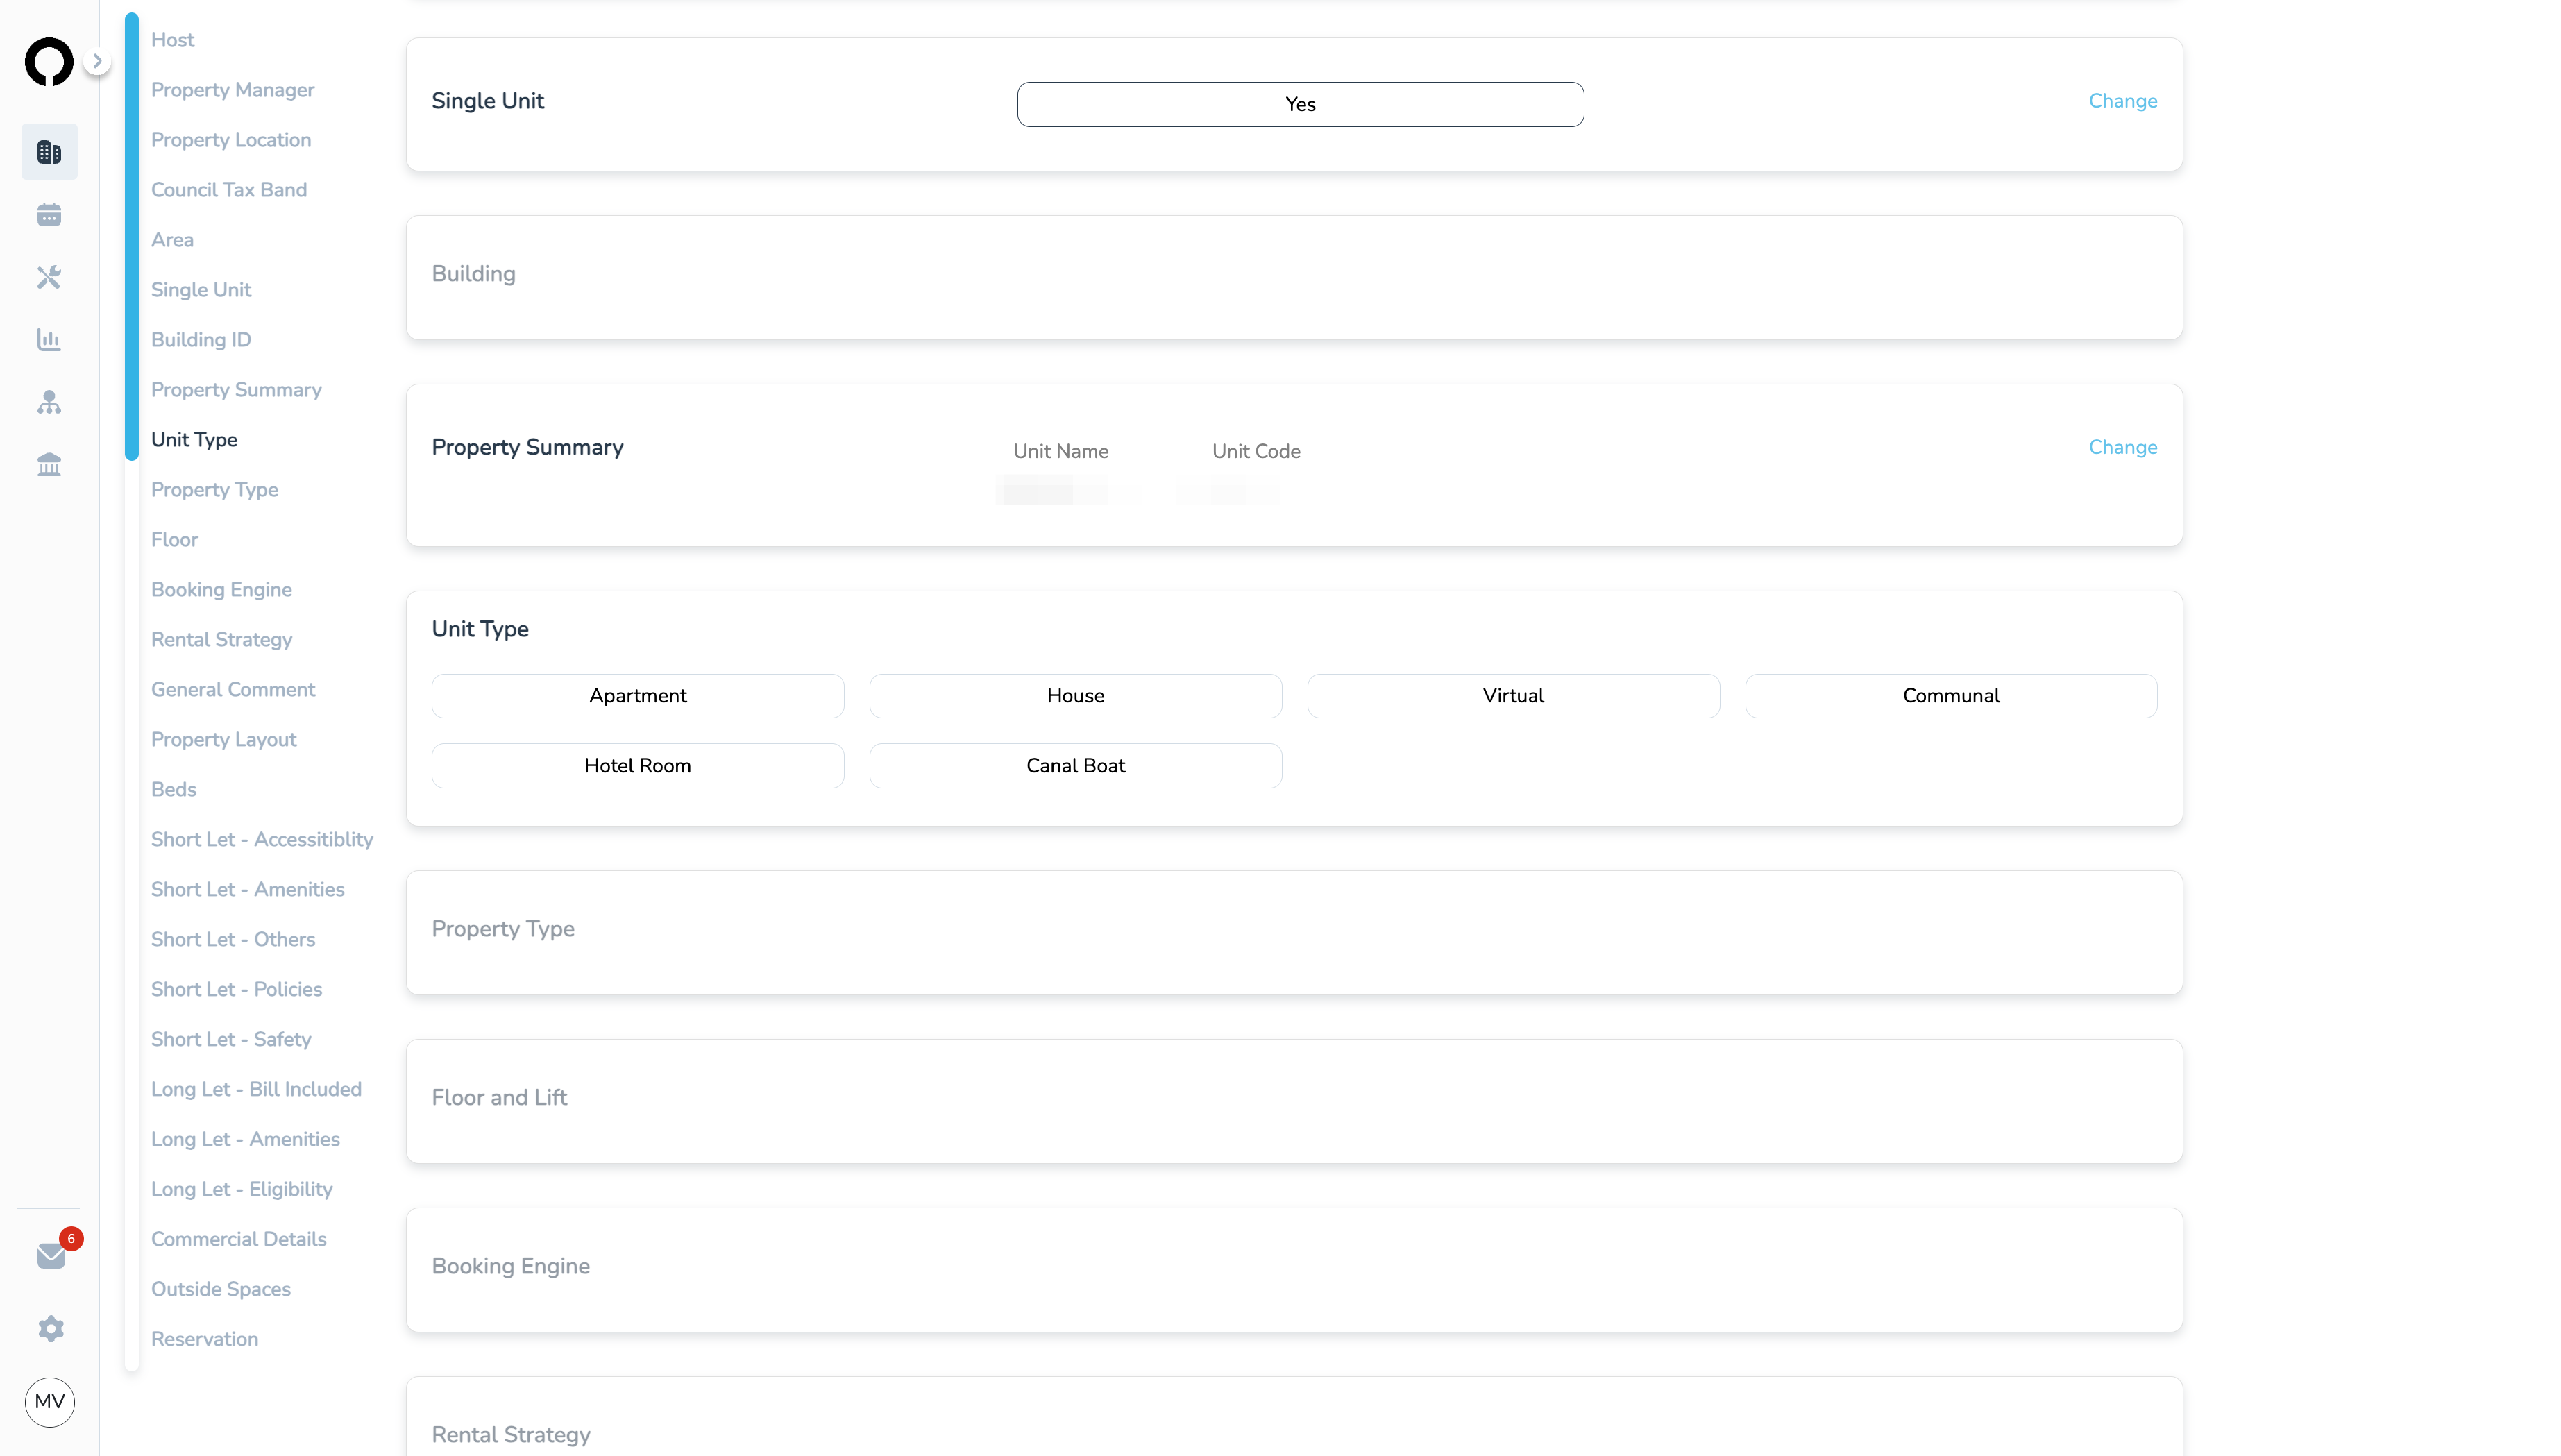The width and height of the screenshot is (2561, 1456).
Task: Expand the Booking Engine card
Action: pyautogui.click(x=1294, y=1270)
